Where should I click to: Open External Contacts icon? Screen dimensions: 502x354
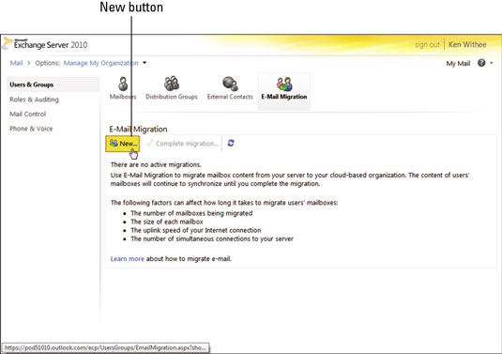tap(230, 84)
